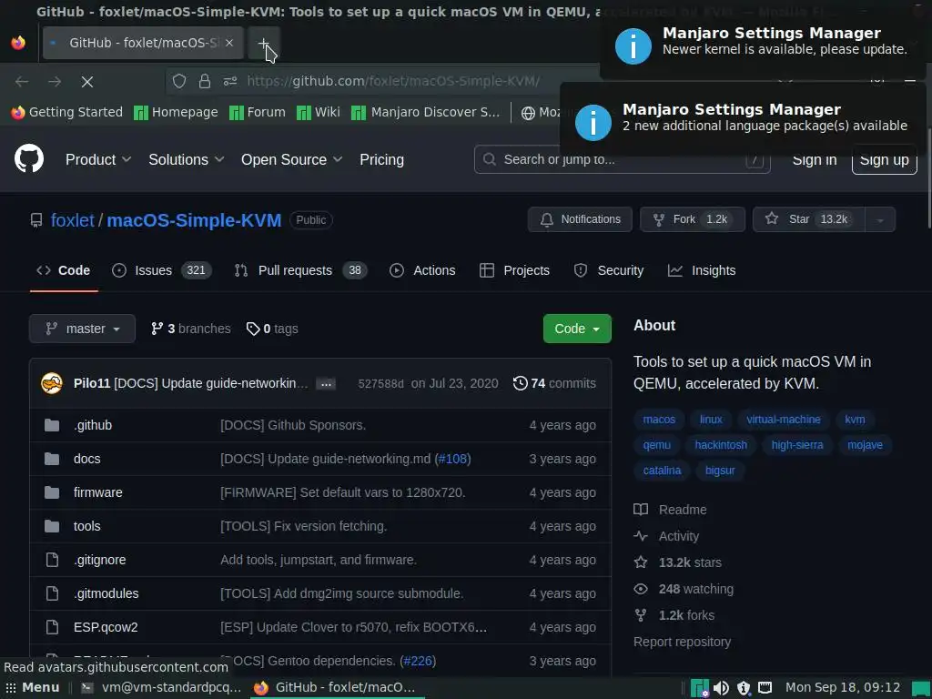The height and width of the screenshot is (699, 932).
Task: Focus the Search or jump to field
Action: [622, 159]
